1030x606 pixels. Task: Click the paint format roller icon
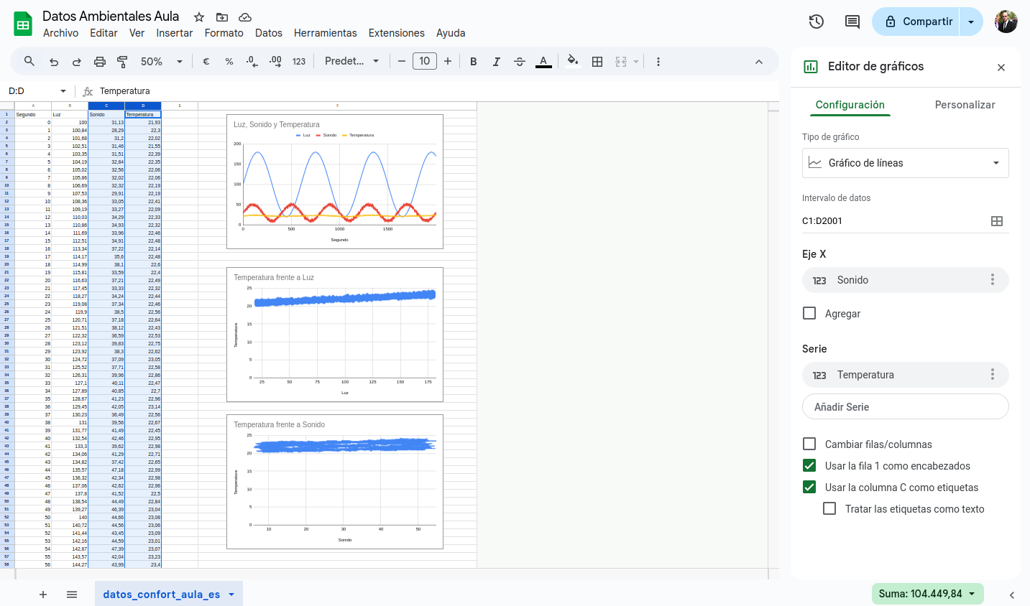(122, 62)
